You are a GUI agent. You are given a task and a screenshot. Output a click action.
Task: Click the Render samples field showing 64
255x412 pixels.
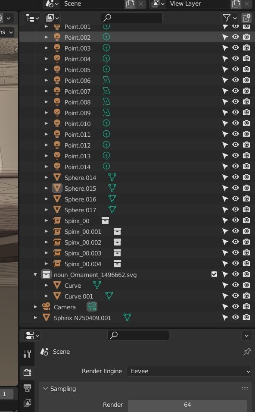pos(187,405)
